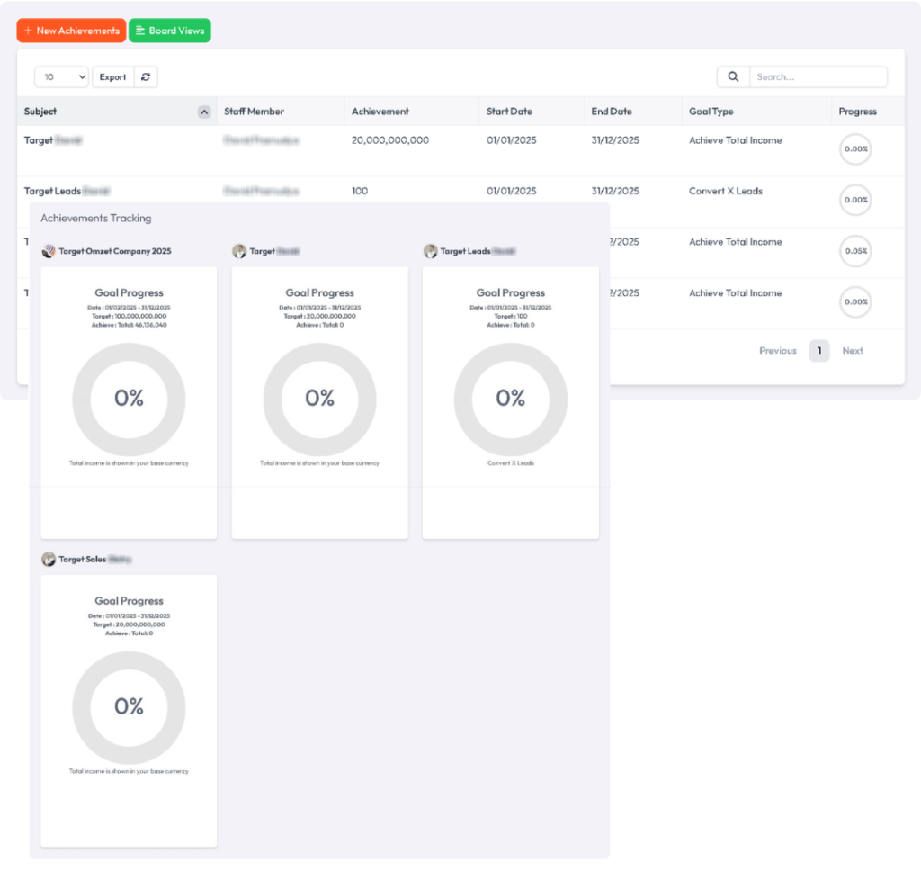This screenshot has height=871, width=921.
Task: Toggle sort arrow on Subject column
Action: [204, 112]
